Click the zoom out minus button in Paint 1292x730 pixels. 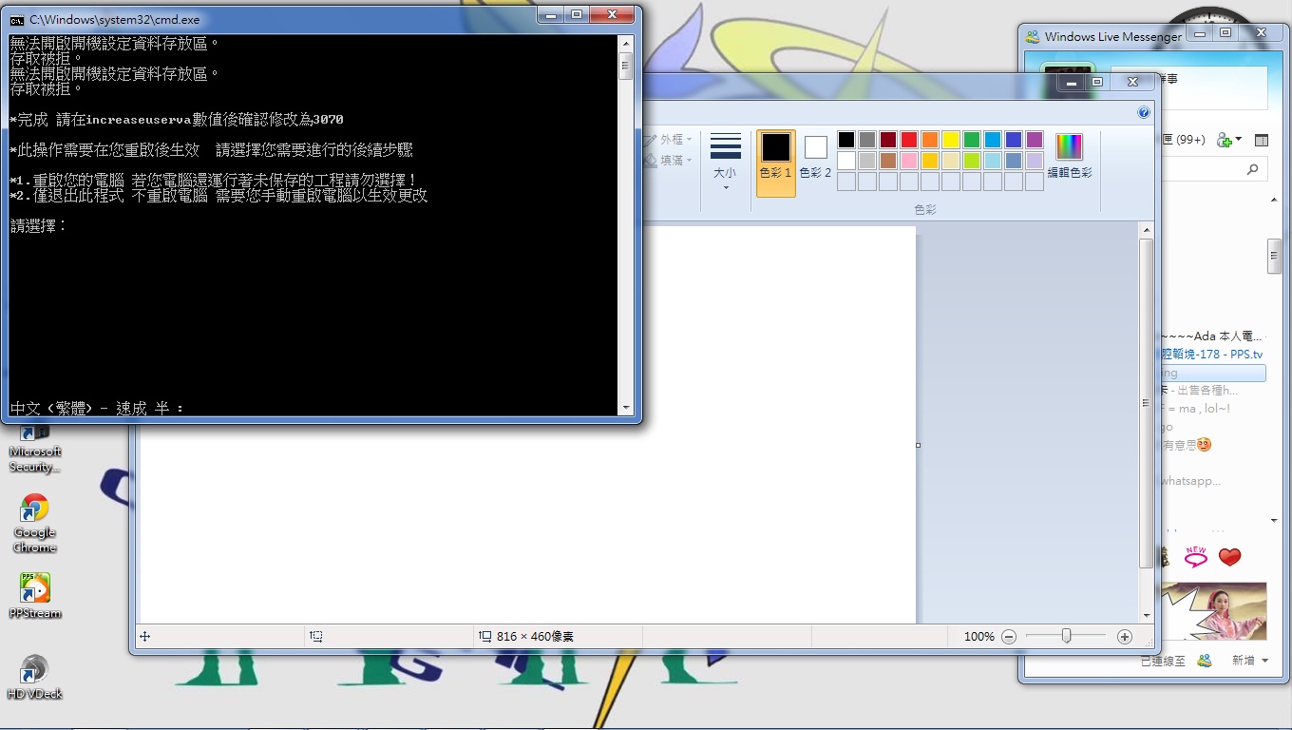pyautogui.click(x=1009, y=637)
